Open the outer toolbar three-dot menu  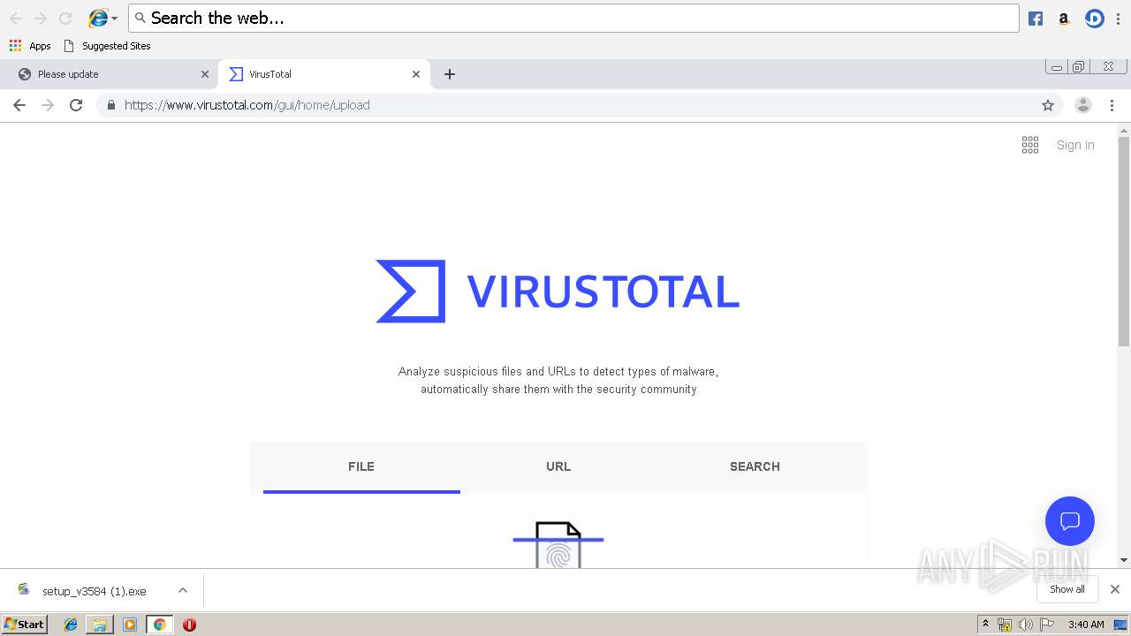point(1119,19)
